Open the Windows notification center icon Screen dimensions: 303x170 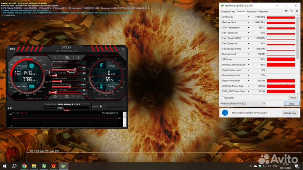tap(297, 166)
